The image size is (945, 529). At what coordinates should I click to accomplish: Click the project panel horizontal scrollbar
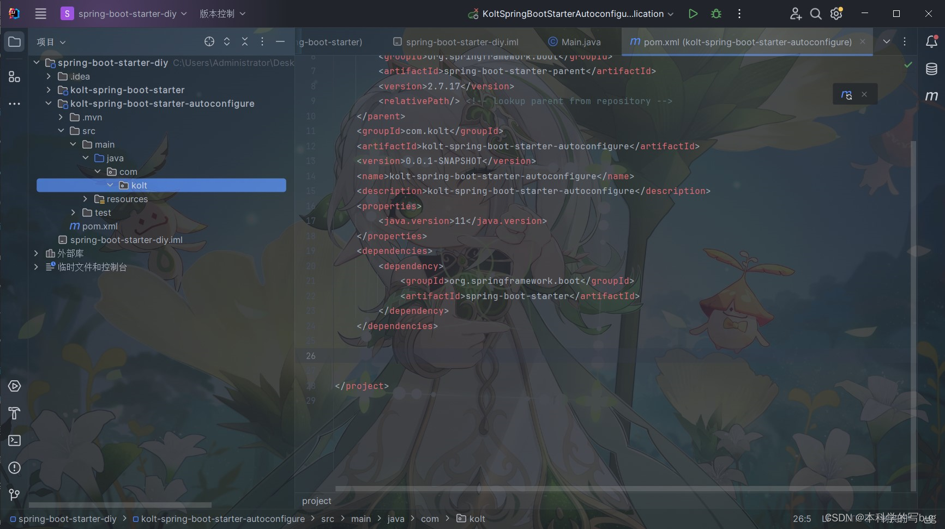pos(120,505)
